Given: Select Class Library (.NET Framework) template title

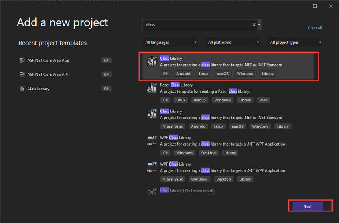Looking at the screenshot, I should pos(187,190).
